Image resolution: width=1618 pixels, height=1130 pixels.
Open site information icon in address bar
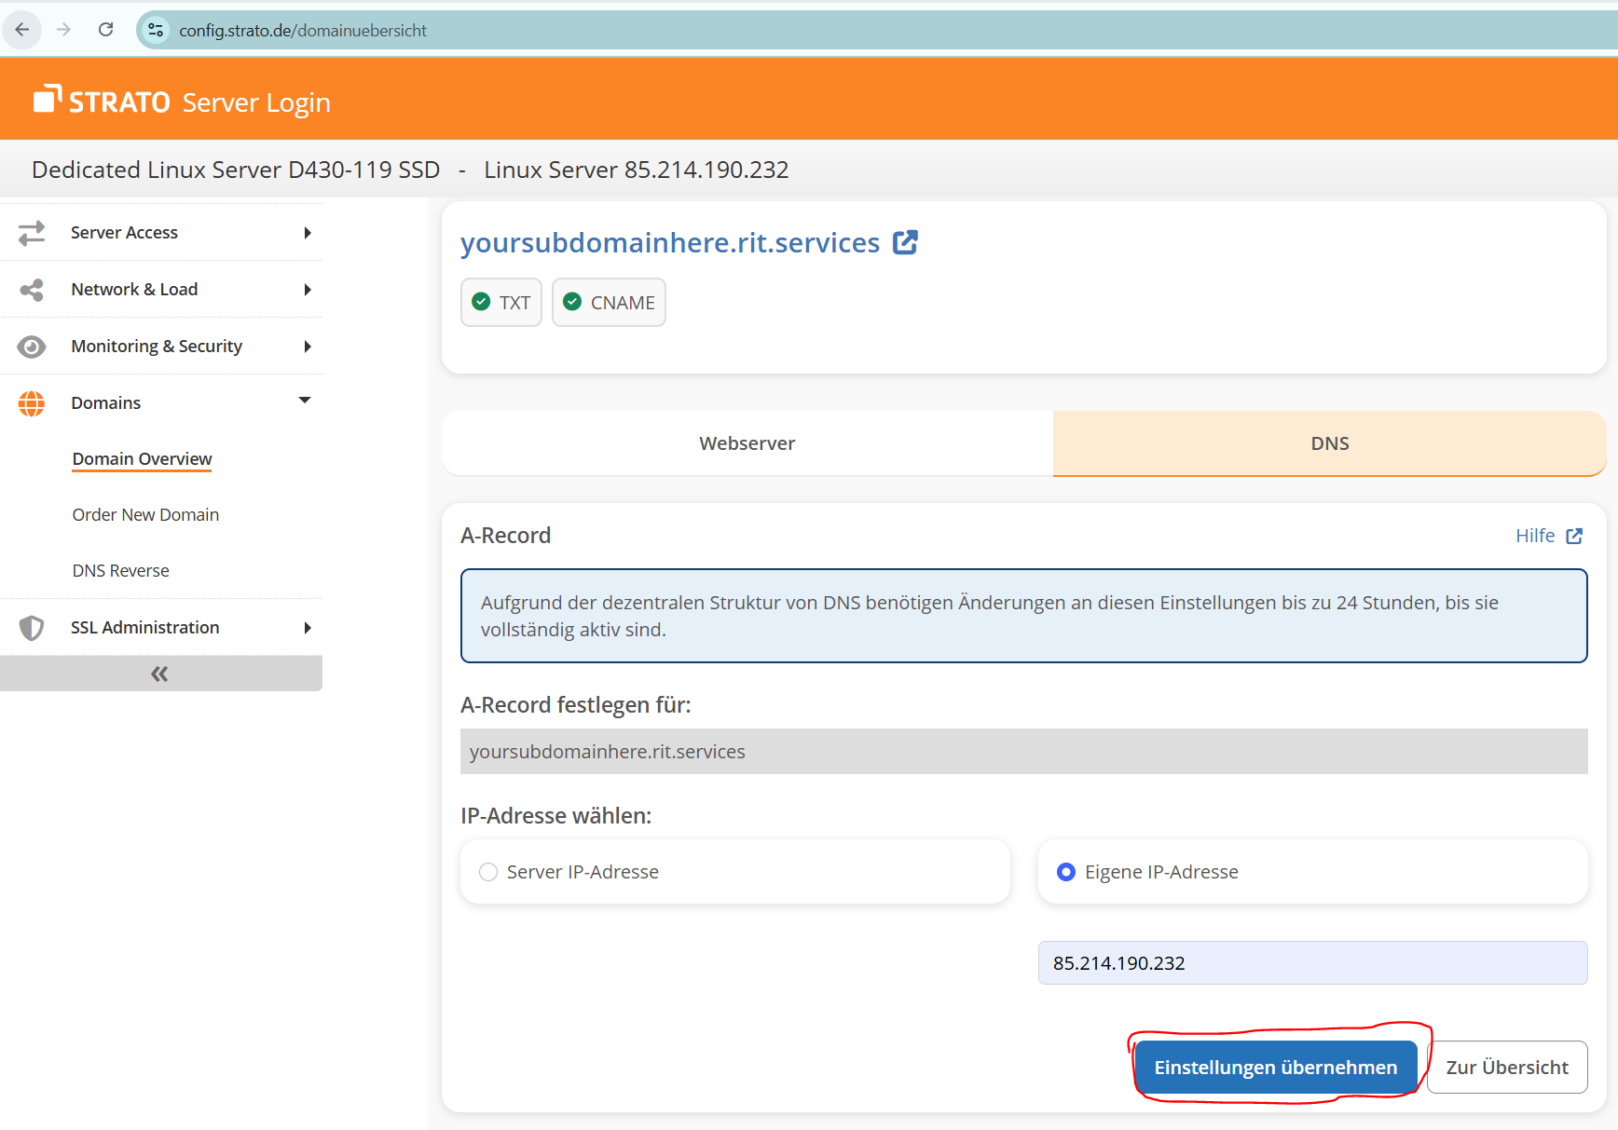point(156,30)
